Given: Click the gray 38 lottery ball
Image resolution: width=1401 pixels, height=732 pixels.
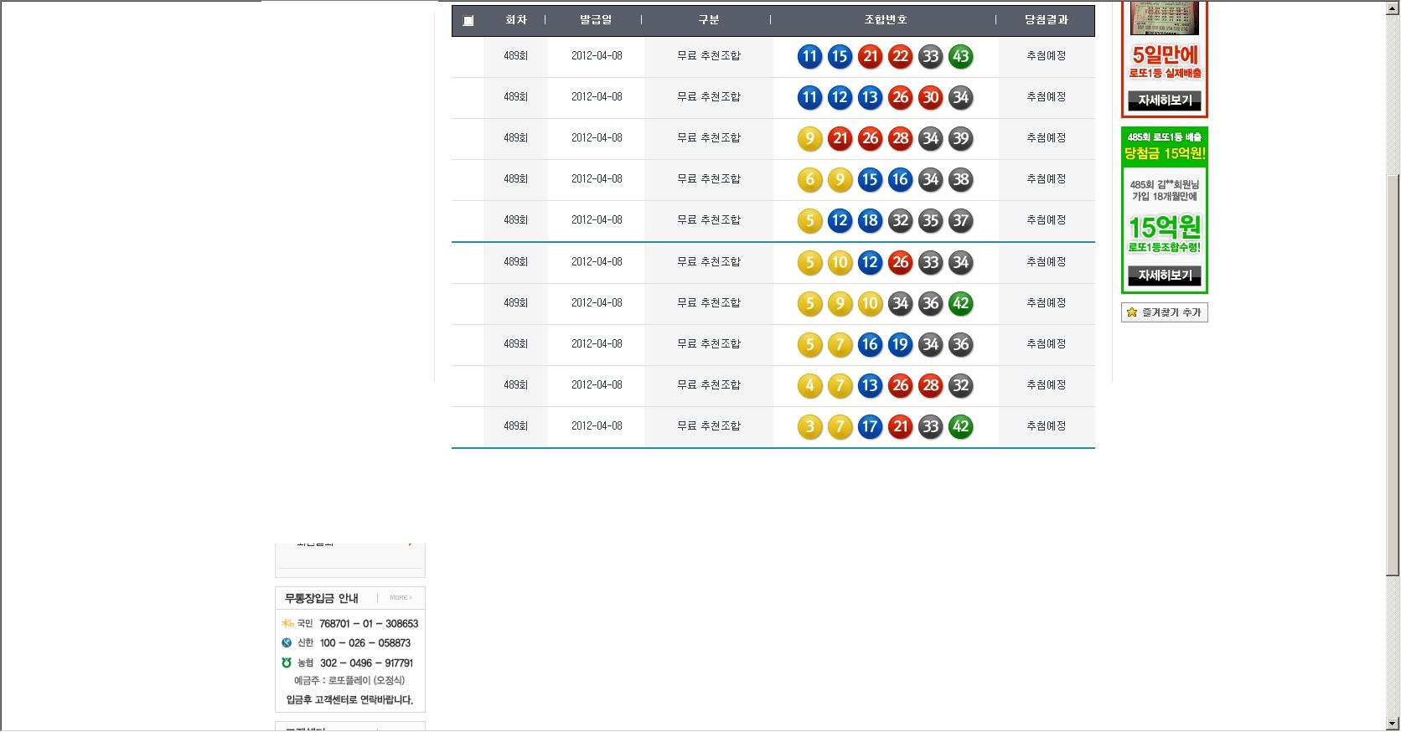Looking at the screenshot, I should (960, 179).
